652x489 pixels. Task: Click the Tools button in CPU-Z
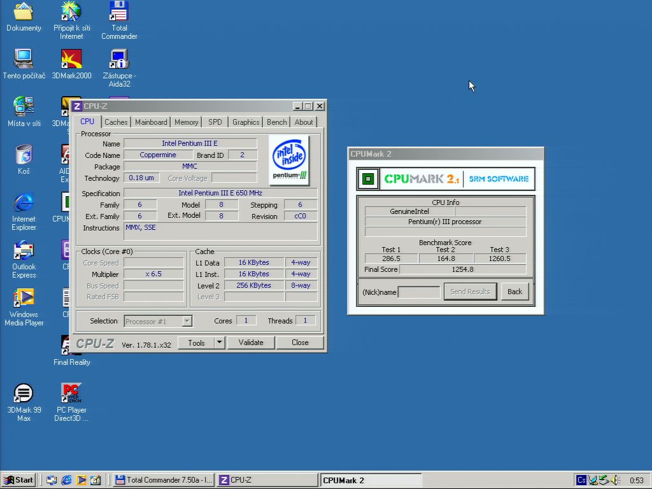pyautogui.click(x=196, y=343)
